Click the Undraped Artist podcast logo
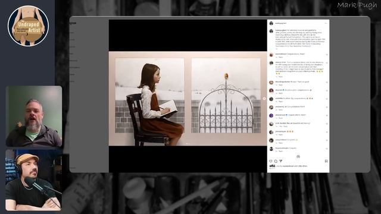The height and width of the screenshot is (214, 381). point(28,26)
